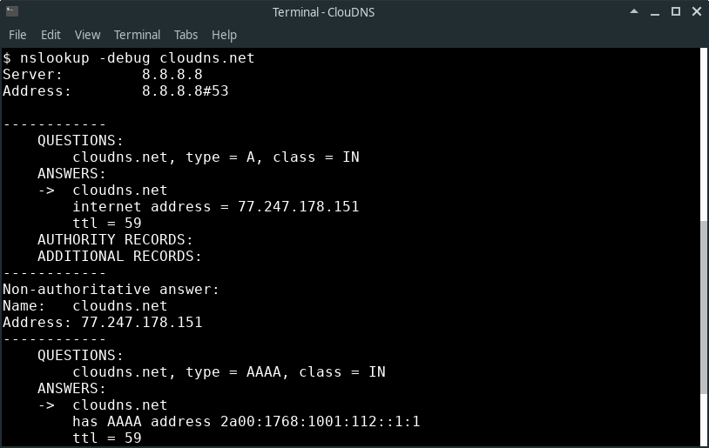Viewport: 709px width, 448px height.
Task: Open the Edit menu
Action: 51,35
